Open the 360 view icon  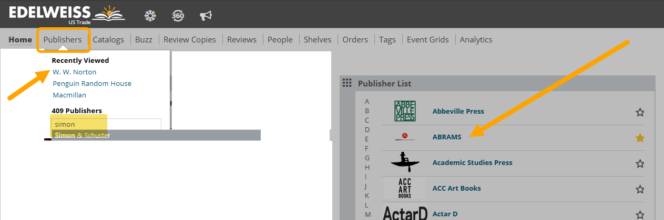tap(178, 16)
